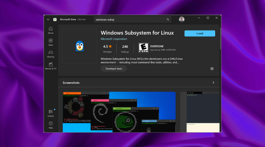The height and width of the screenshot is (147, 265).
Task: Click the Developer tools category tag
Action: tap(114, 69)
